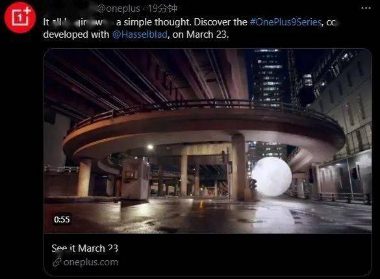This screenshot has height=279, width=380.
Task: Open the 19分钟 timestamp permalink
Action: [x=162, y=8]
